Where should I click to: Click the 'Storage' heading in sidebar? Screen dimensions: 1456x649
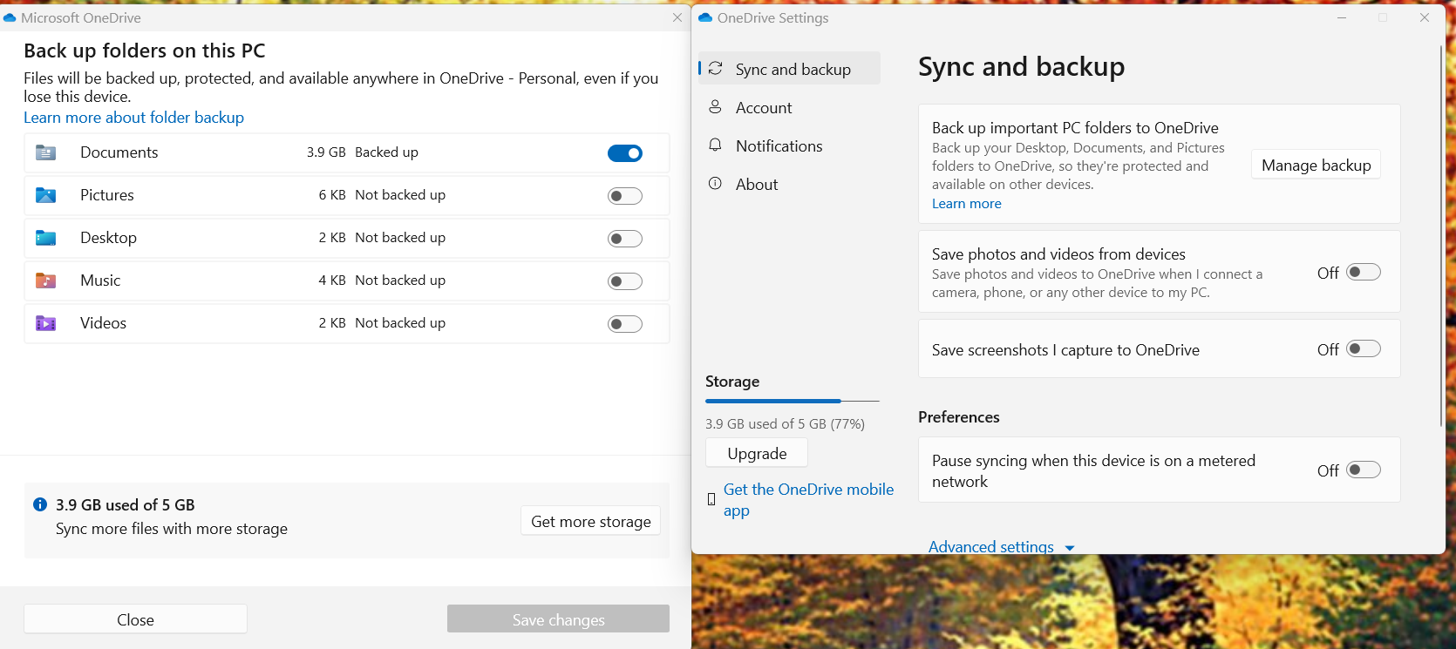tap(732, 382)
